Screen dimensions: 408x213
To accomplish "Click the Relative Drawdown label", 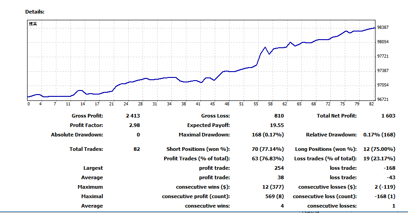I will [x=331, y=135].
